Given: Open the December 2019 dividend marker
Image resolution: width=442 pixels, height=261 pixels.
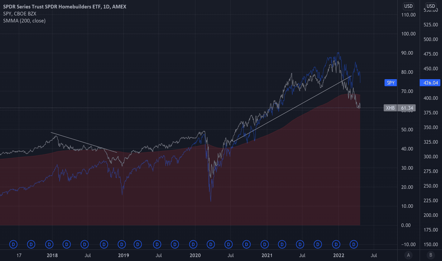Looking at the screenshot, I should [193, 244].
